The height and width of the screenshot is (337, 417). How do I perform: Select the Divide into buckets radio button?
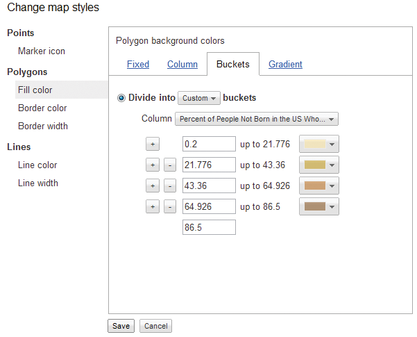122,99
